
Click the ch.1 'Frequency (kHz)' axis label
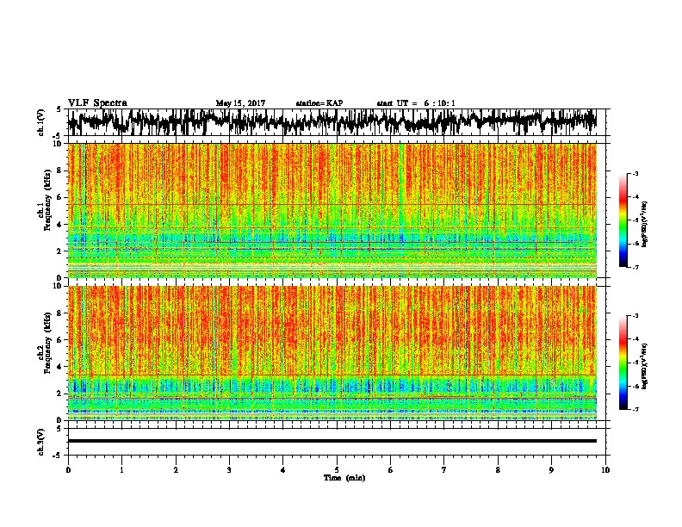point(47,200)
